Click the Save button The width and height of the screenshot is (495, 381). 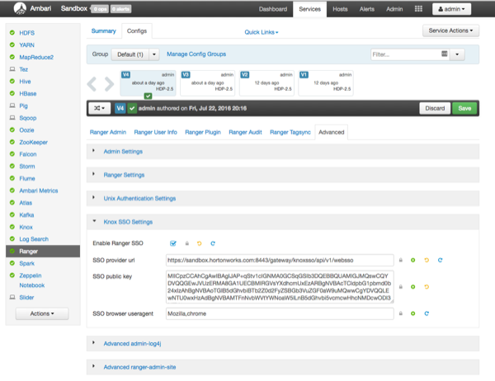464,108
